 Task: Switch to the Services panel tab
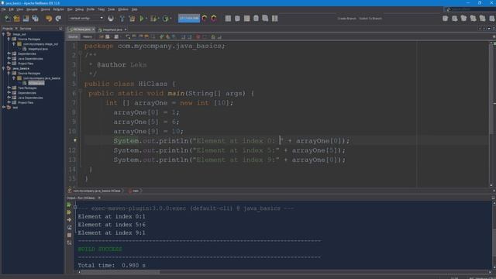point(26,29)
